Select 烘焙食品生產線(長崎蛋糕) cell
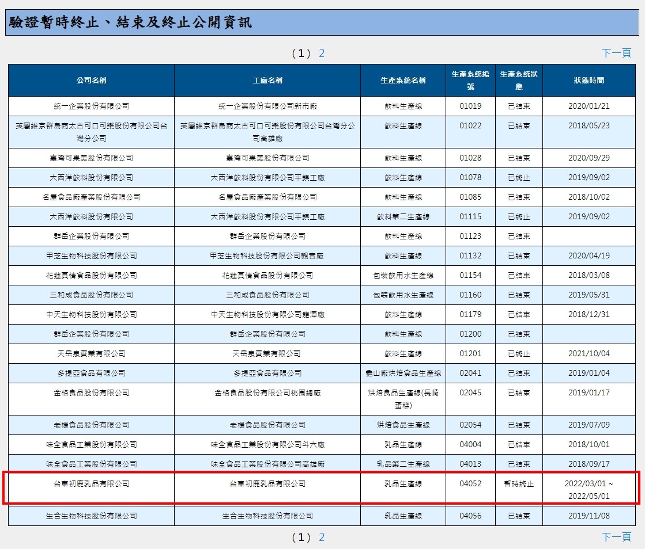This screenshot has height=549, width=645. [x=403, y=399]
